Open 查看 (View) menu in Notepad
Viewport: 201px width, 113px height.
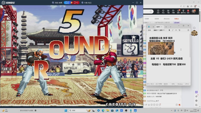pos(161,30)
